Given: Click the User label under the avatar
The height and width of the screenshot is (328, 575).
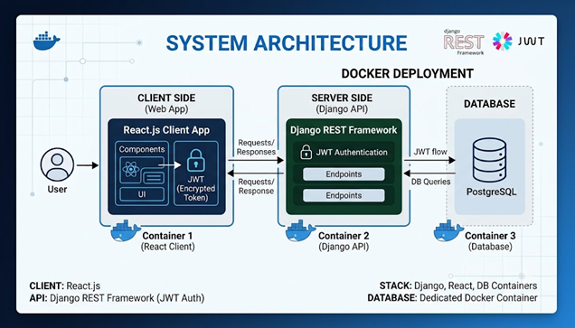Looking at the screenshot, I should pyautogui.click(x=57, y=190).
